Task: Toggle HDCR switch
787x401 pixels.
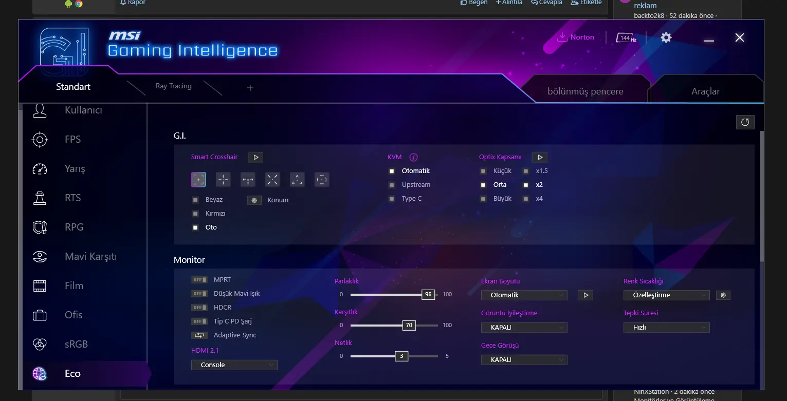Action: coord(199,308)
